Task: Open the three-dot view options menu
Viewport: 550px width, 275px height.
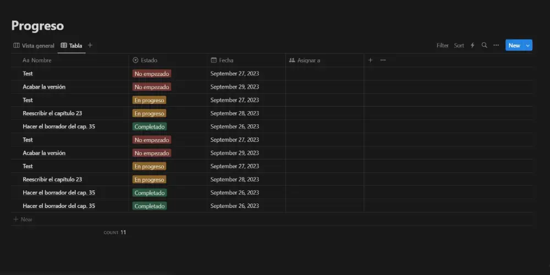Action: tap(496, 46)
